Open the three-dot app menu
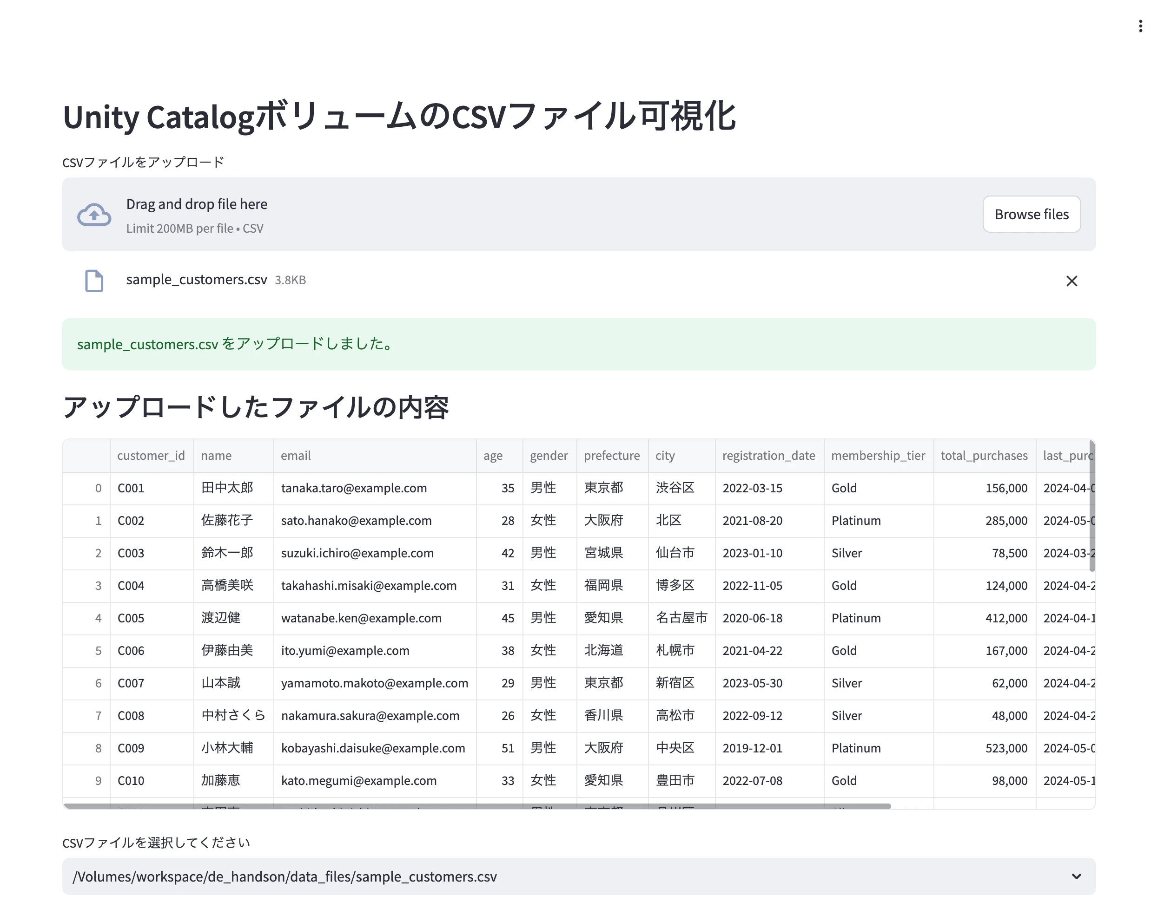1164x902 pixels. point(1140,26)
